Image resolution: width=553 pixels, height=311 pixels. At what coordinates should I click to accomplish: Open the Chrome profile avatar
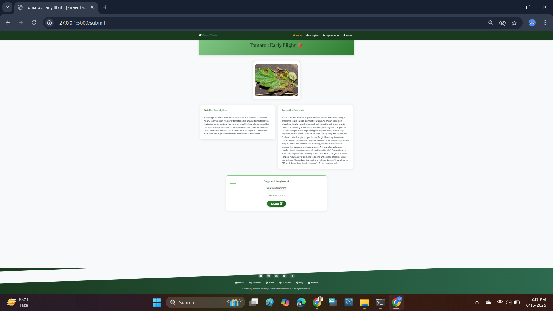[532, 23]
